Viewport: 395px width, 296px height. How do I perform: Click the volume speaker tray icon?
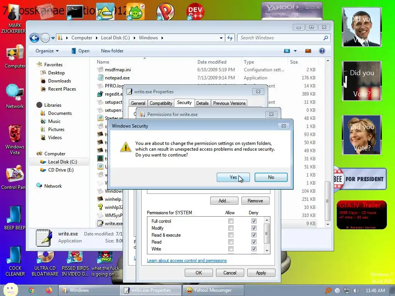[x=356, y=291]
